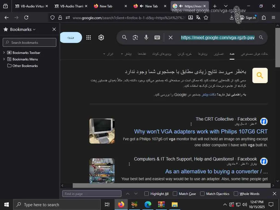Image resolution: width=280 pixels, height=210 pixels.
Task: Open the Firefox application menu
Action: (273, 17)
